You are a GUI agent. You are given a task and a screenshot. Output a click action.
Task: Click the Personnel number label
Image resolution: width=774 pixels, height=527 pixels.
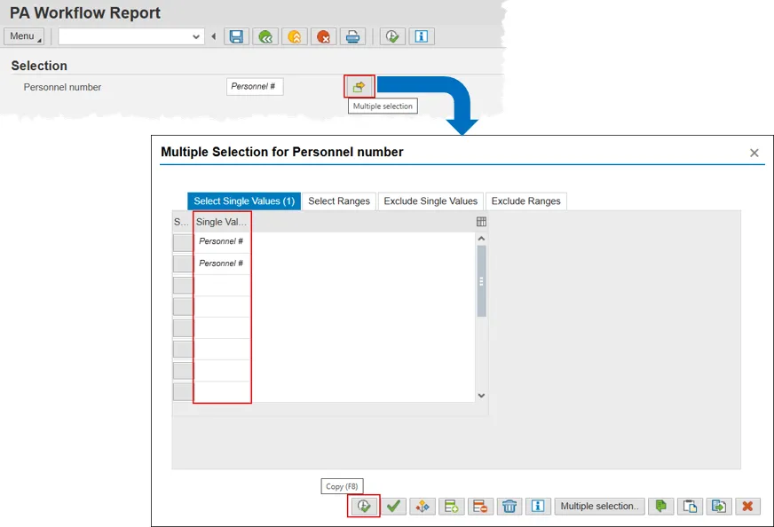(x=62, y=87)
